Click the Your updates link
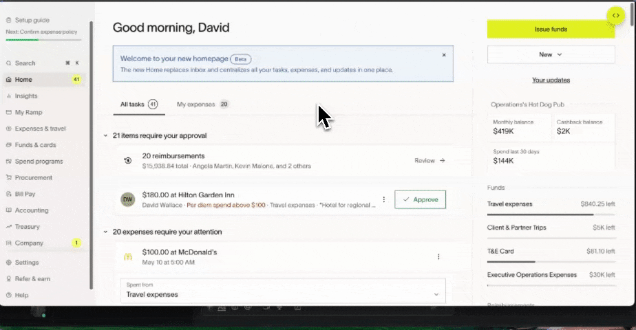 click(551, 80)
